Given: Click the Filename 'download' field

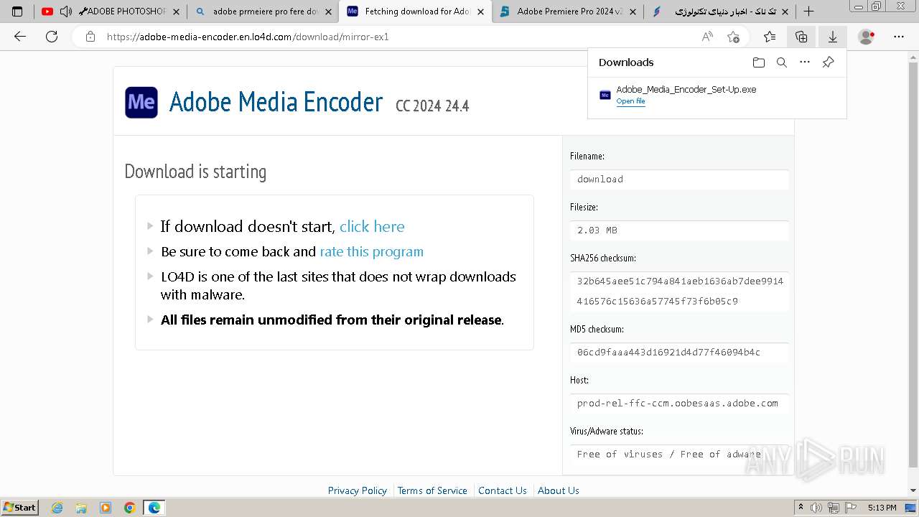Looking at the screenshot, I should (x=679, y=180).
